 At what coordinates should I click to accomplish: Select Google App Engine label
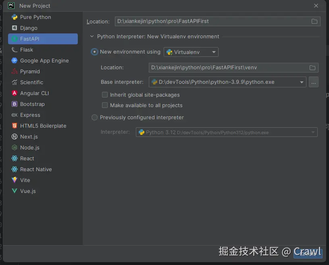pyautogui.click(x=44, y=60)
